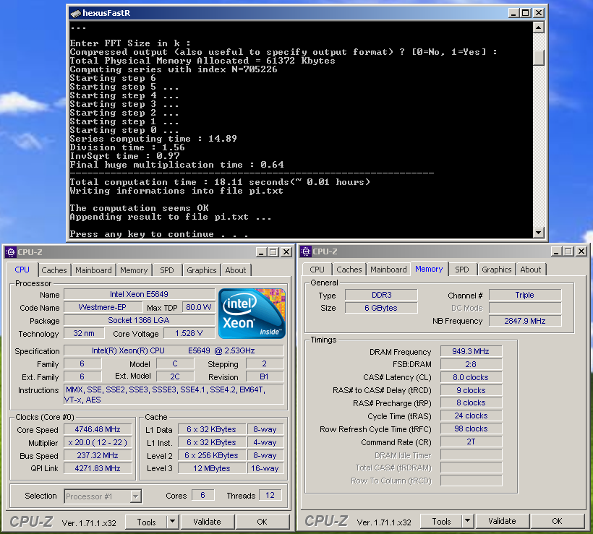This screenshot has width=593, height=534.
Task: Click memory Size value 6 GBytes
Action: (381, 308)
